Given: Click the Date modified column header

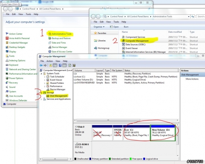Looking at the screenshot, I should point(175,32).
